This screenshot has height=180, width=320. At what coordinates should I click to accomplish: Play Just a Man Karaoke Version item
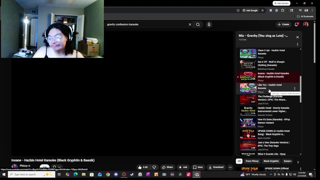click(x=267, y=146)
